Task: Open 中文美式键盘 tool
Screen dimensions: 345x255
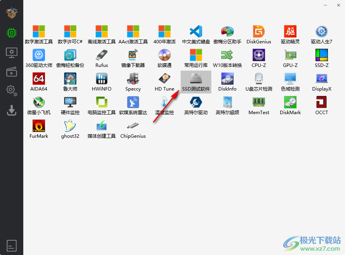Action: click(196, 35)
